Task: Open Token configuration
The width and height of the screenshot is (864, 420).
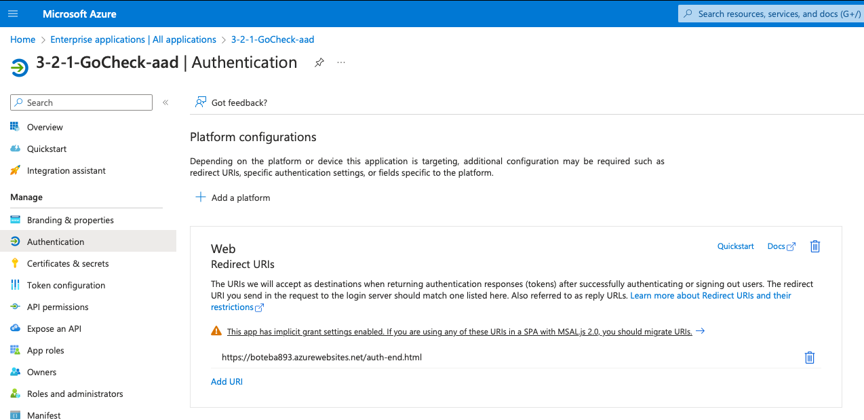Action: [x=66, y=285]
